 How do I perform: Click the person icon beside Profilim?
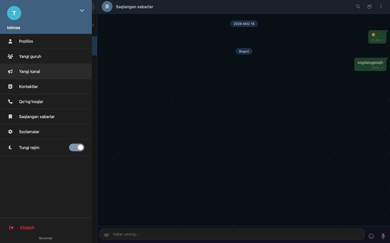tap(10, 41)
